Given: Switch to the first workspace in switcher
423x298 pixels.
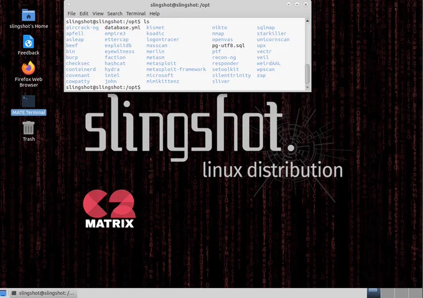Looking at the screenshot, I should (x=374, y=293).
